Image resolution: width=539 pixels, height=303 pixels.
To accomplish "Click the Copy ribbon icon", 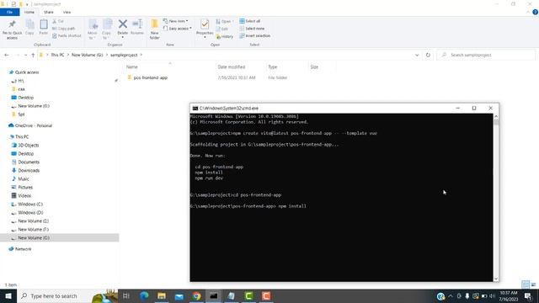I will 29,27.
